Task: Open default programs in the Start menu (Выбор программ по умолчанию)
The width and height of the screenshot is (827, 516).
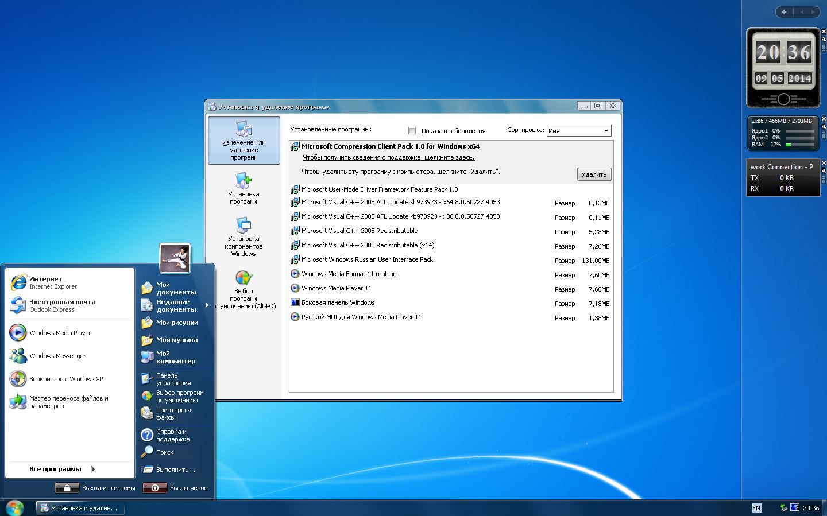Action: click(x=175, y=396)
